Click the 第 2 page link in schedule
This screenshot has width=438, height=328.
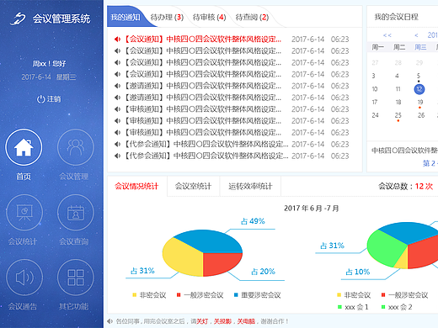click(x=430, y=163)
